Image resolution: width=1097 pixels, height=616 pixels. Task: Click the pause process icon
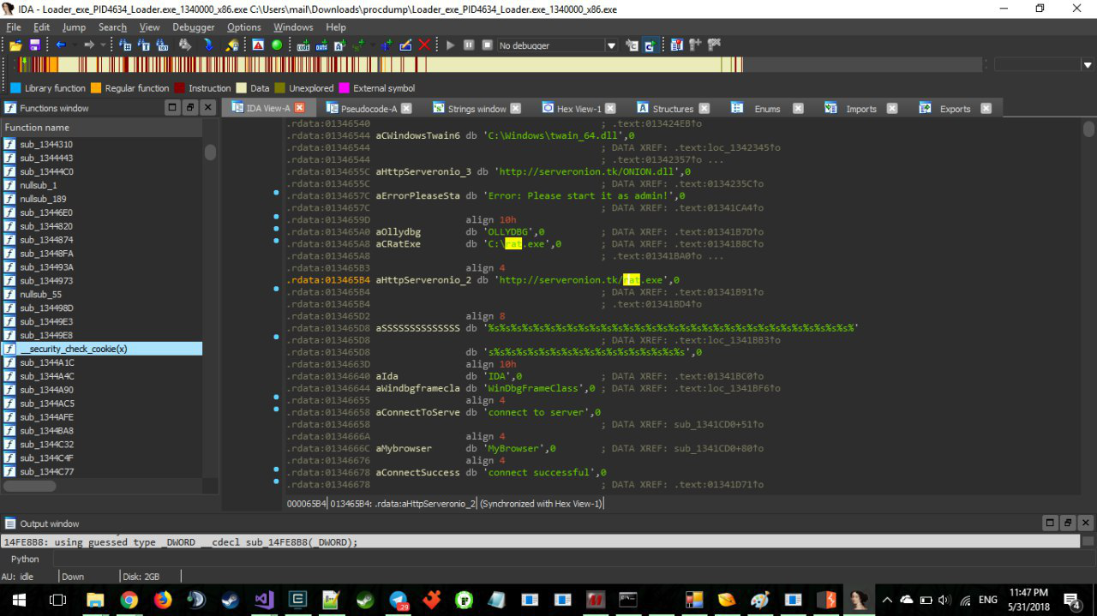[469, 45]
